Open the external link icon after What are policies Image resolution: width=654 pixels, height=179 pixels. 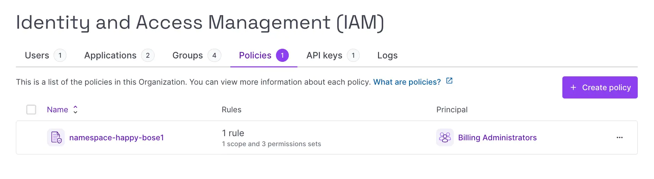[449, 81]
